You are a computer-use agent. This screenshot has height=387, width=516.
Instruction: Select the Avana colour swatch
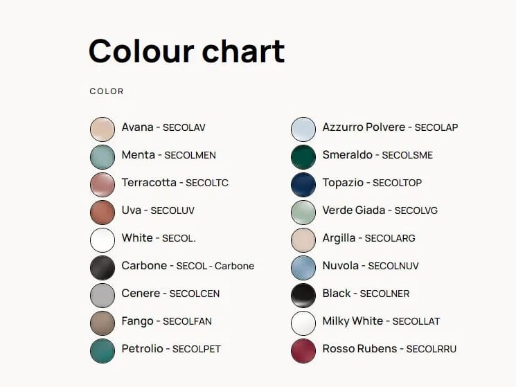tap(102, 129)
